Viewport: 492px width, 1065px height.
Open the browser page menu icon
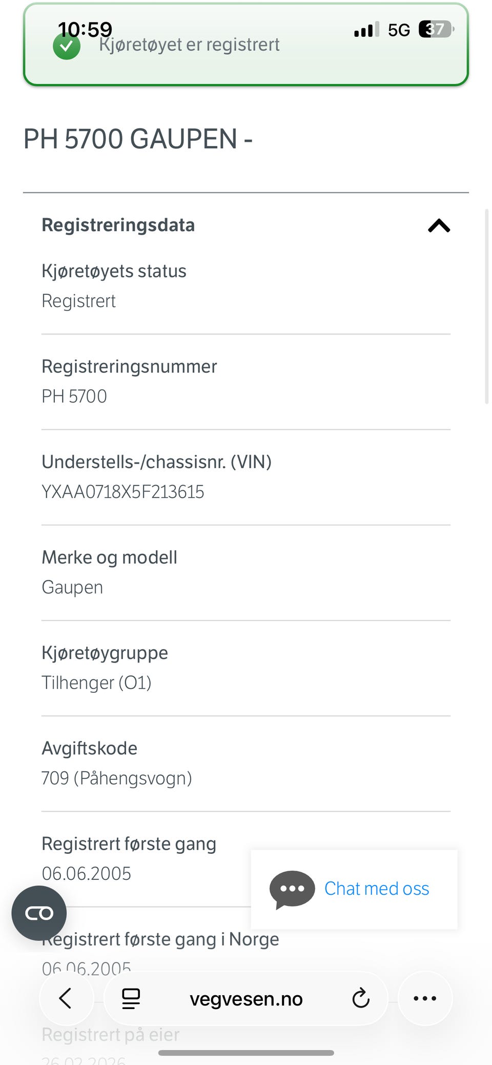coord(131,998)
